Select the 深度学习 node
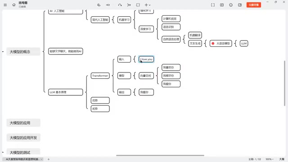The image size is (288, 162). 146,29
